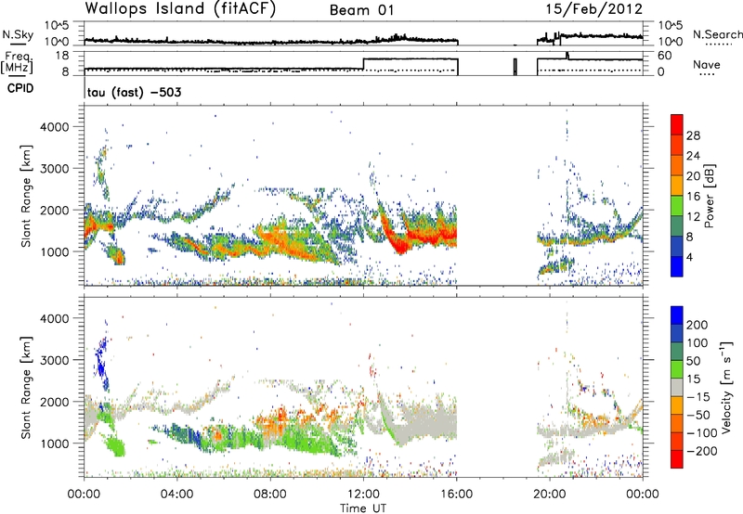Select the bright blue bottom Power colorbar segment
The height and width of the screenshot is (514, 743).
677,266
